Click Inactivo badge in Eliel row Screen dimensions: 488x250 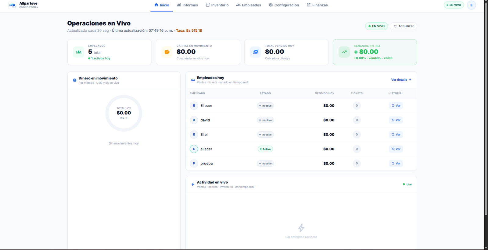[265, 135]
